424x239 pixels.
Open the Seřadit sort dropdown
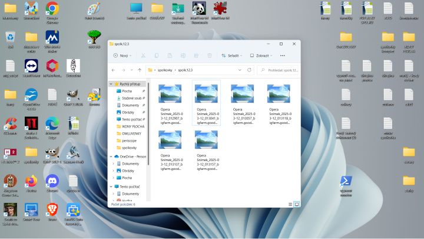point(232,55)
